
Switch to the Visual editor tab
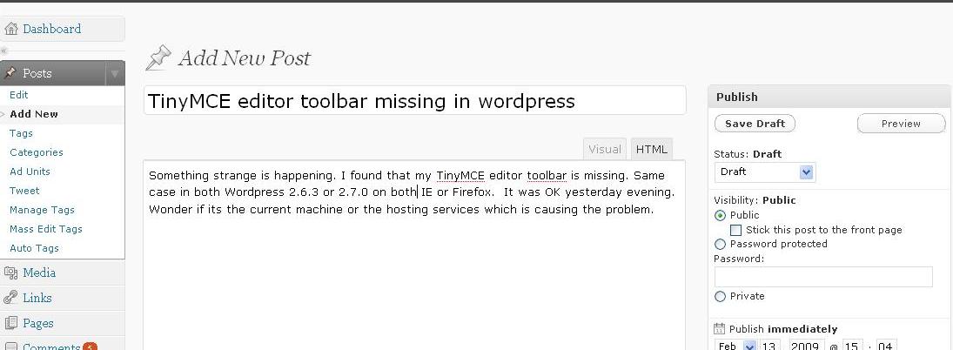tap(605, 149)
